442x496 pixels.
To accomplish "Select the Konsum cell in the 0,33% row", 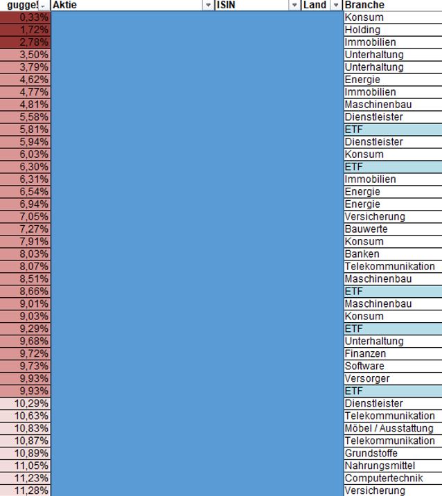I will coord(393,17).
